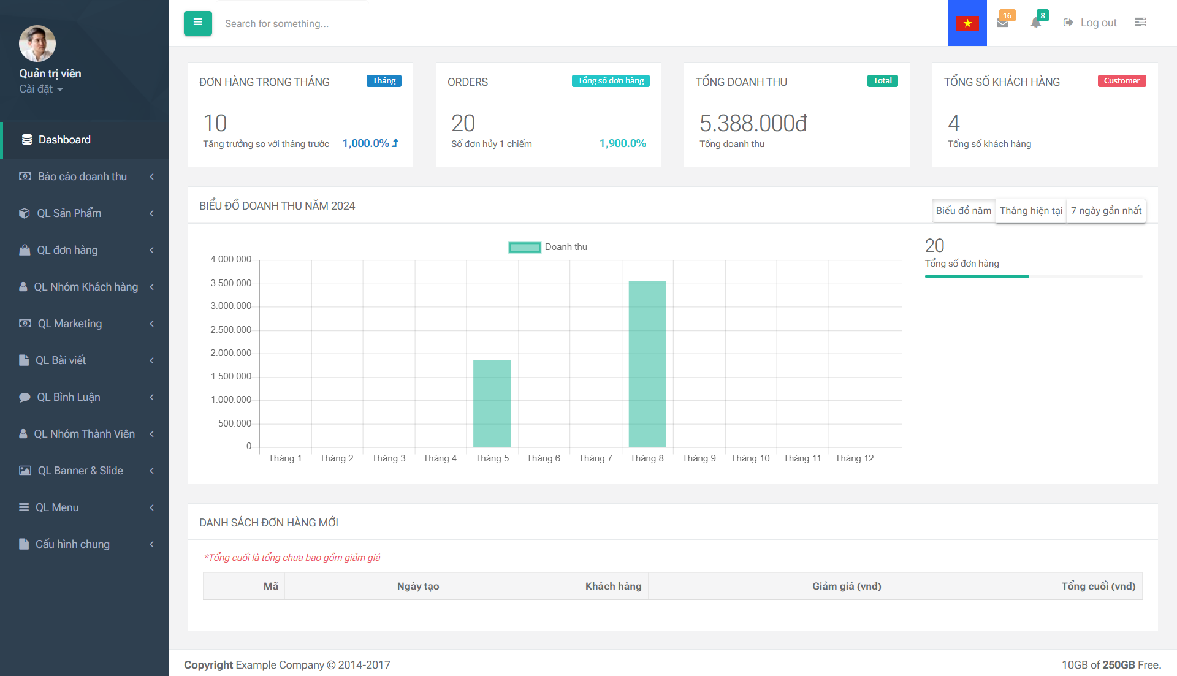Expand QL Bài viết submenu chevron
The height and width of the screenshot is (676, 1177).
[x=151, y=360]
